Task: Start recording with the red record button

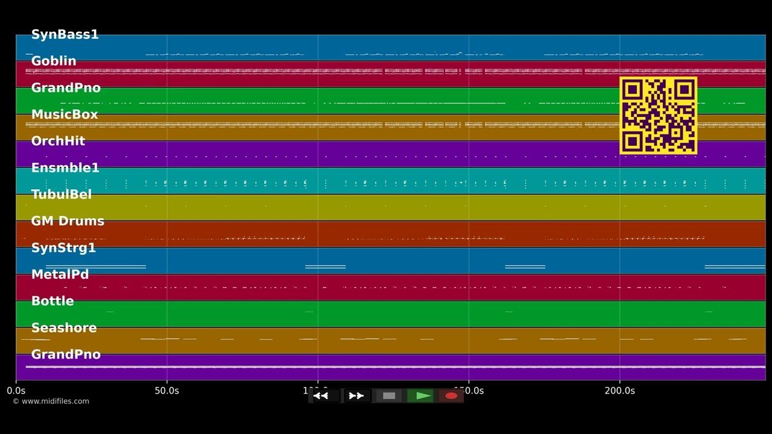Action: [x=451, y=396]
